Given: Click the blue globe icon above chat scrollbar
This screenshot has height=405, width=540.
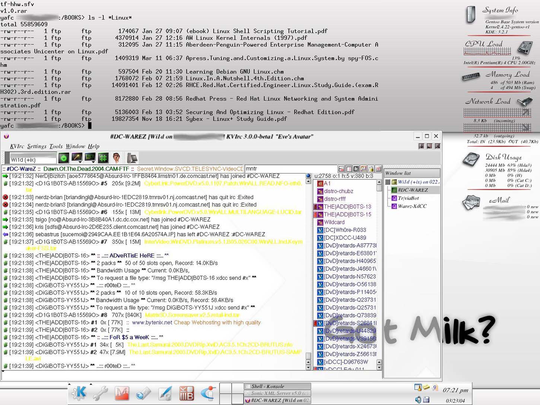Looking at the screenshot, I should pos(308,176).
